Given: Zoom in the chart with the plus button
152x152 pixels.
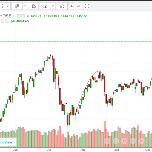Looking at the screenshot, I should pos(133,141).
